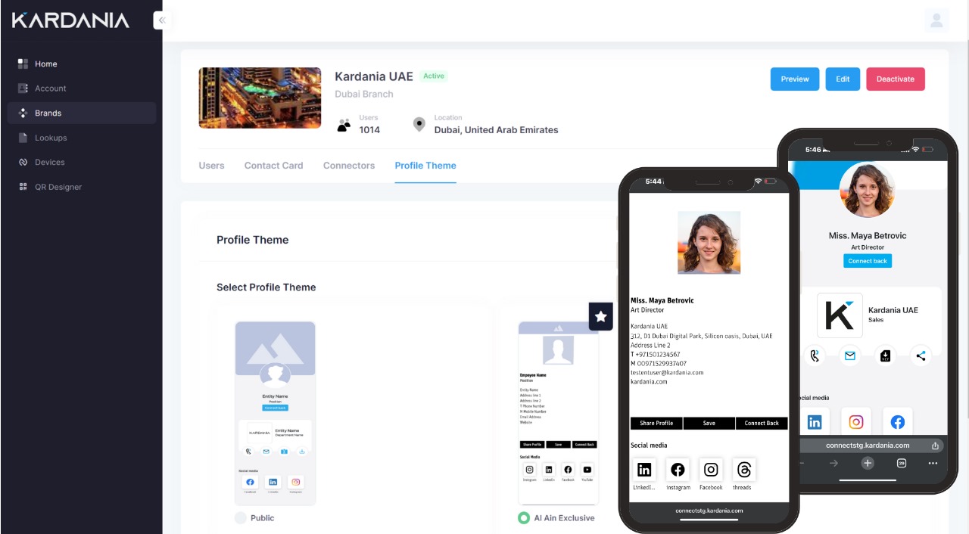
Task: Click the Preview button
Action: (x=795, y=79)
